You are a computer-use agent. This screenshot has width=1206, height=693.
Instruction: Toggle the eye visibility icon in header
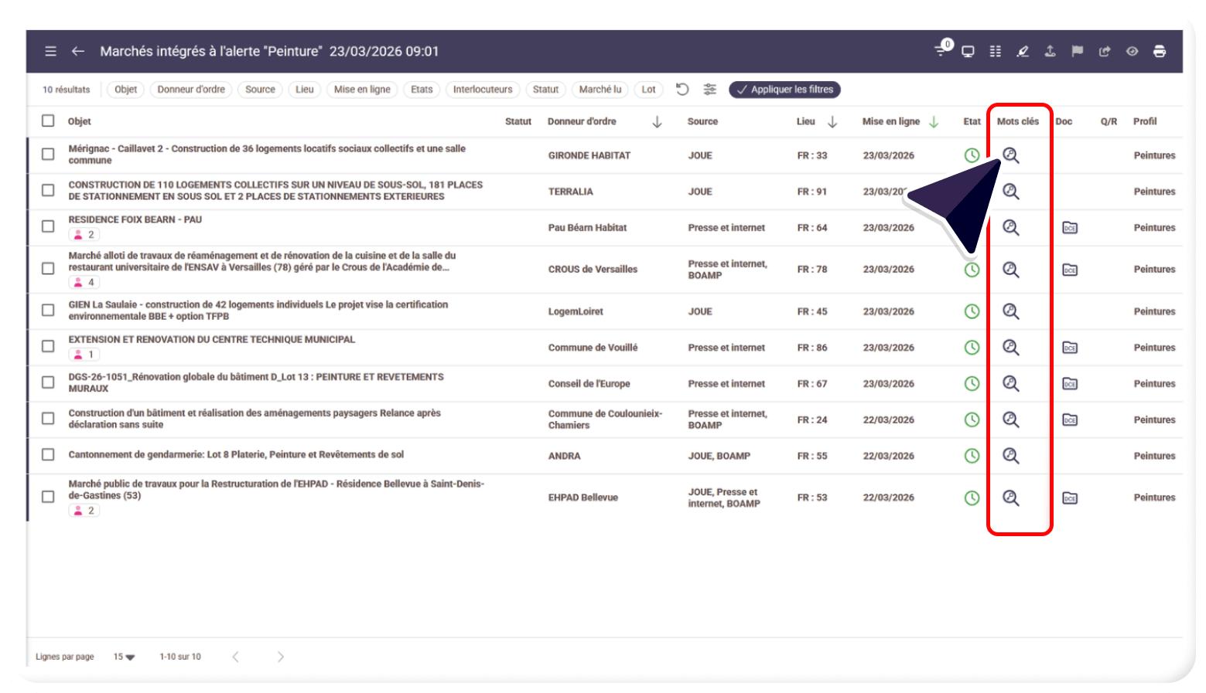tap(1132, 52)
